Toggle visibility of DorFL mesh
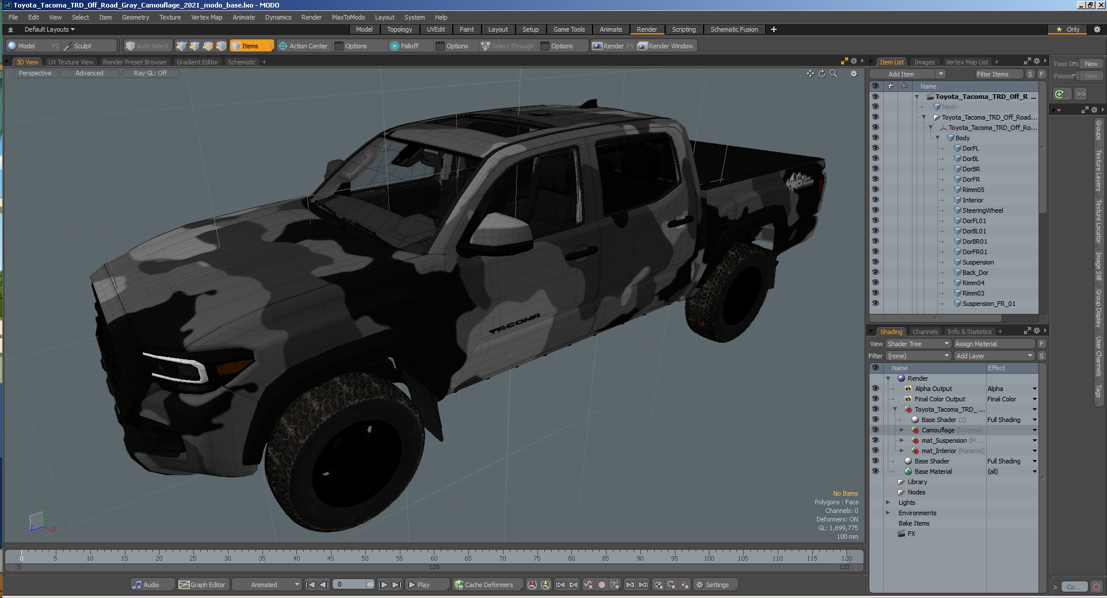Image resolution: width=1107 pixels, height=598 pixels. 875,148
